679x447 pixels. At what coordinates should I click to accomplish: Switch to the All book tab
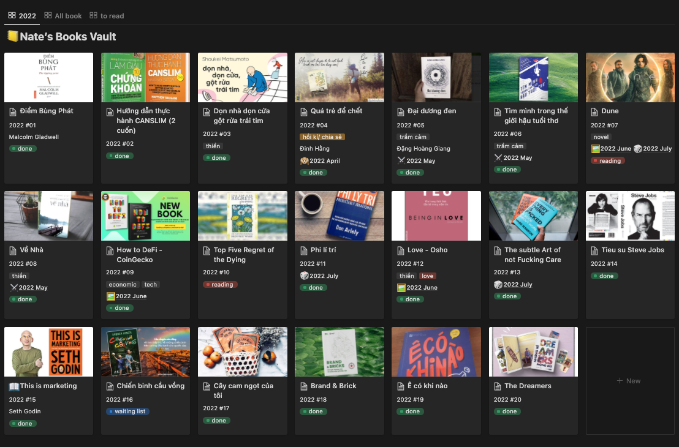point(63,16)
